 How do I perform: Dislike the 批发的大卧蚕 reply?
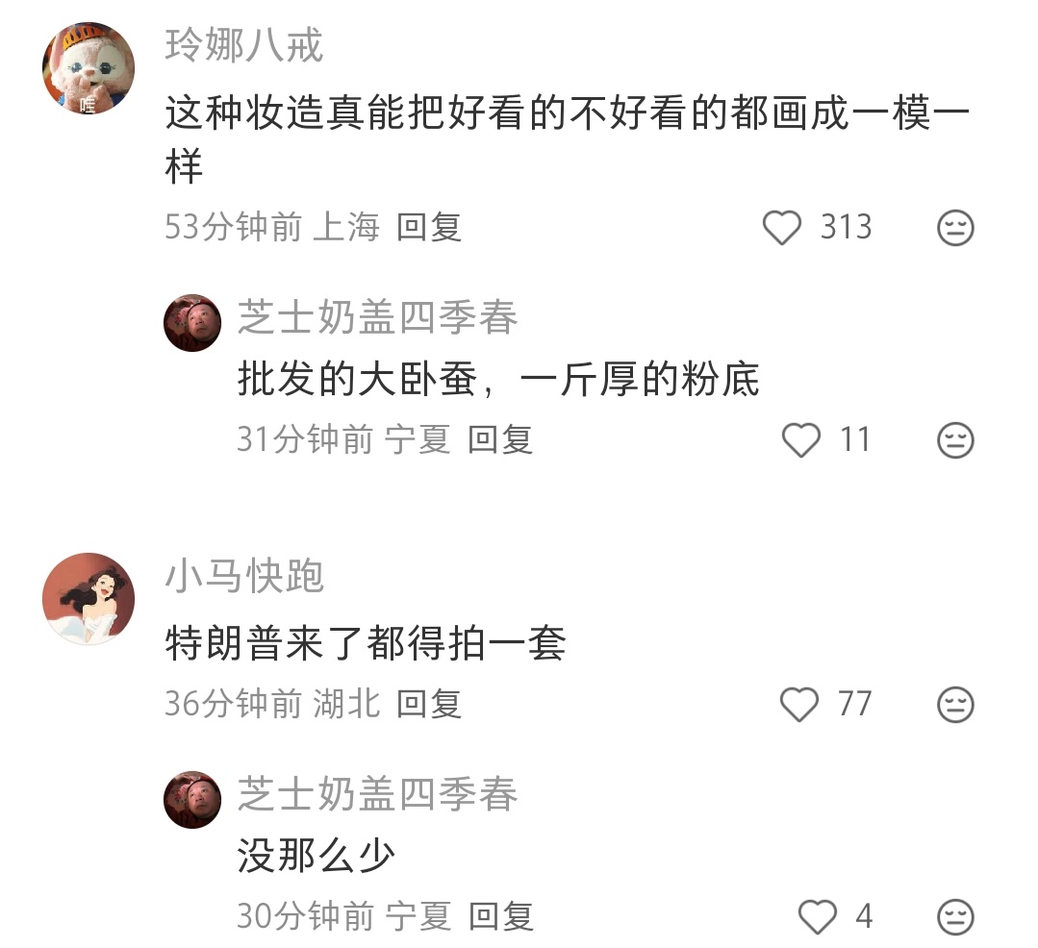pyautogui.click(x=955, y=440)
